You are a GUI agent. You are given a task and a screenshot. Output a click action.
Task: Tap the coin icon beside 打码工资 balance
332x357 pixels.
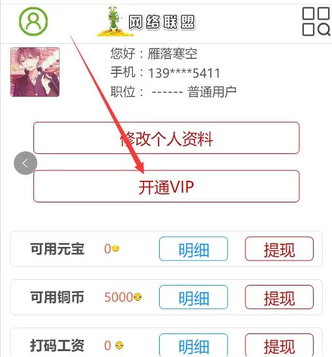tap(119, 345)
